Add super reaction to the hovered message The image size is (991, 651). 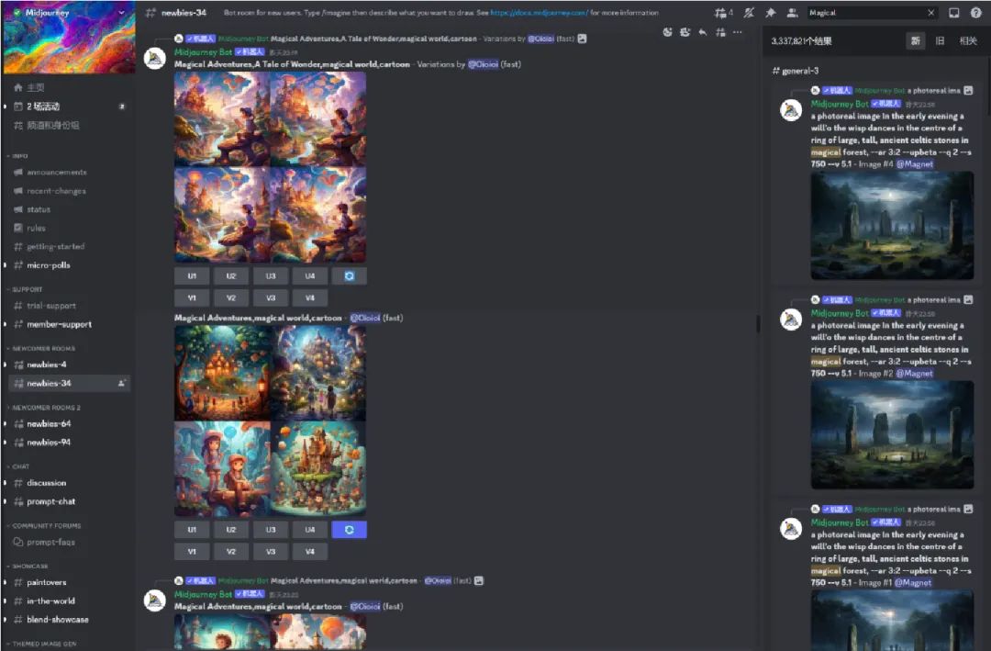685,32
